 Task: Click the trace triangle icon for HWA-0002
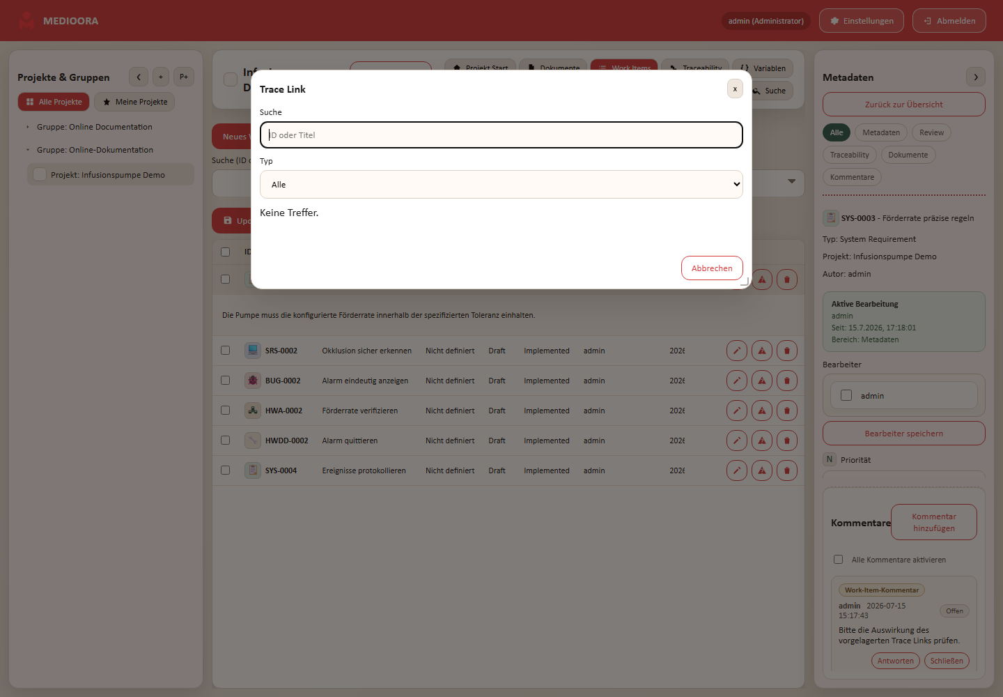(x=762, y=411)
